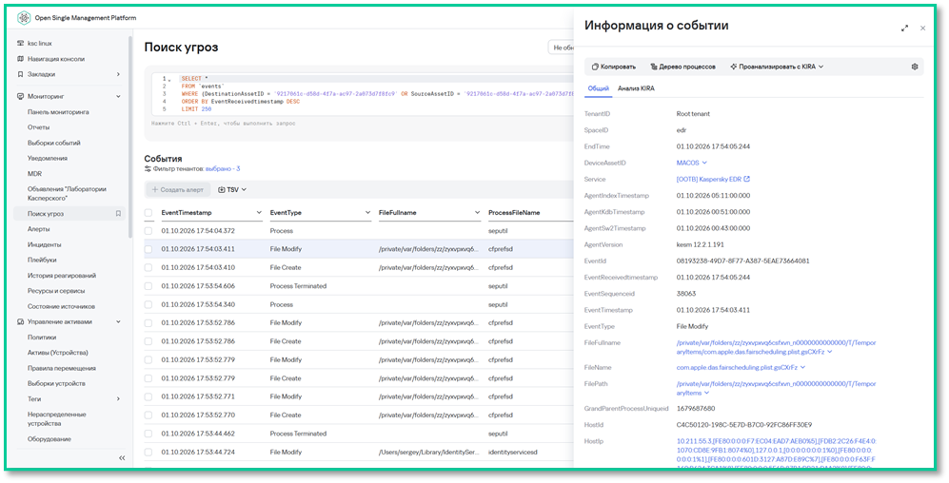
Task: Open Панель мониторинга in the sidebar
Action: point(58,112)
